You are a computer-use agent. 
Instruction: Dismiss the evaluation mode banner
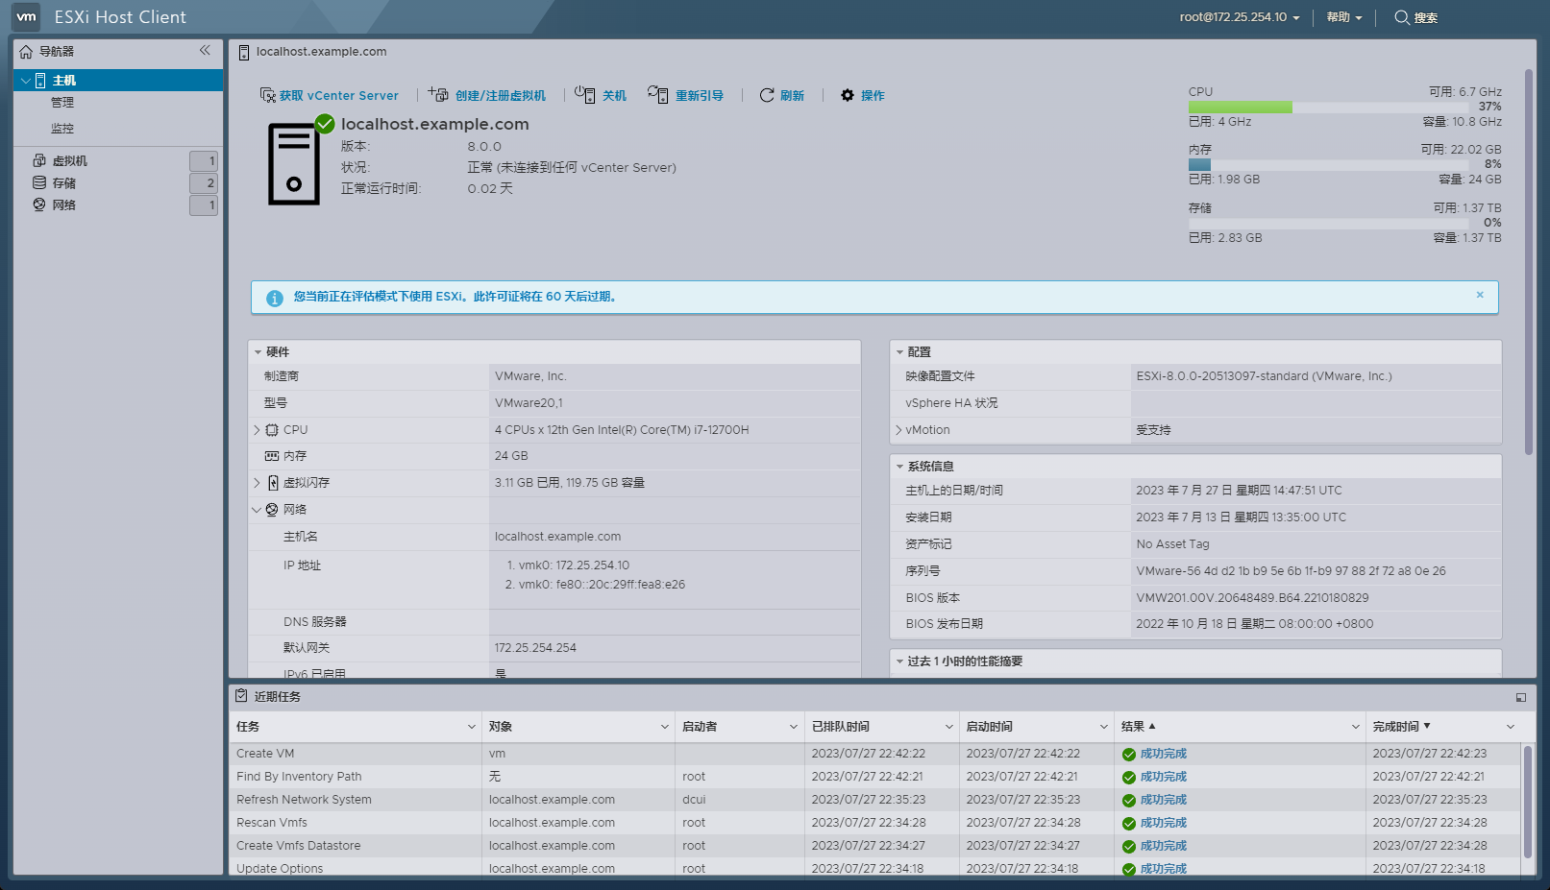pyautogui.click(x=1480, y=295)
